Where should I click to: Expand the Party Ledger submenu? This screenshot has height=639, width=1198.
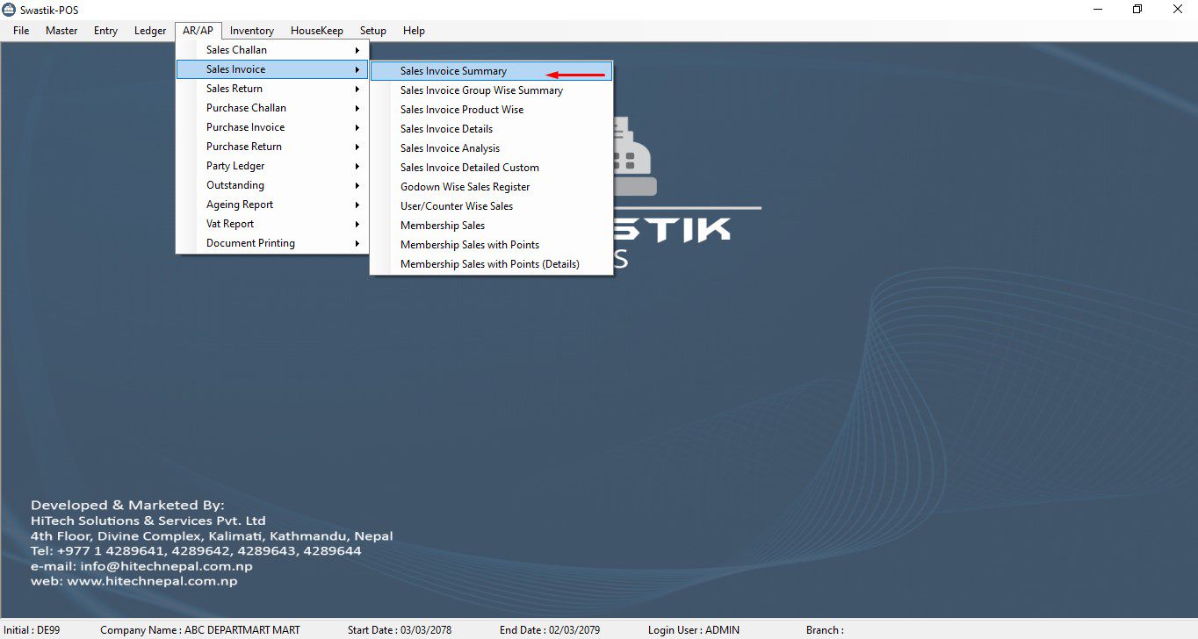click(235, 166)
